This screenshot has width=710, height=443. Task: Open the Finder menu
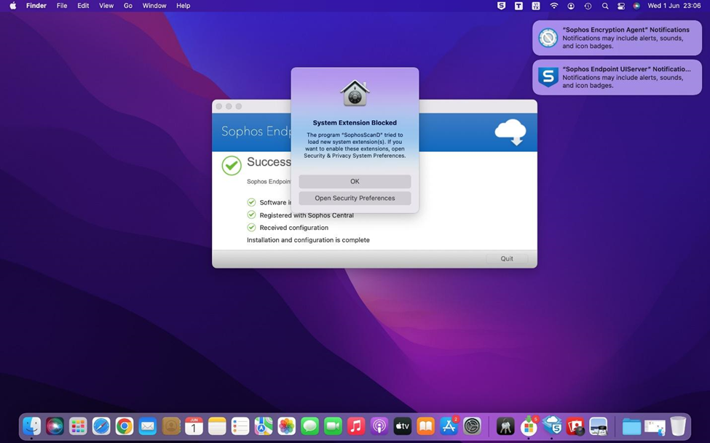(36, 6)
